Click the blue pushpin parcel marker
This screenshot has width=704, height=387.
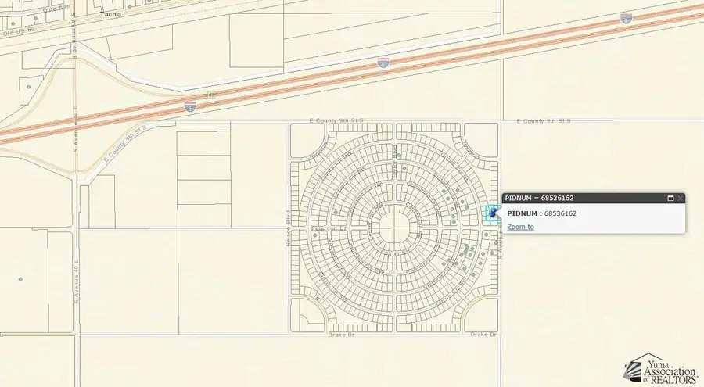[x=493, y=213]
